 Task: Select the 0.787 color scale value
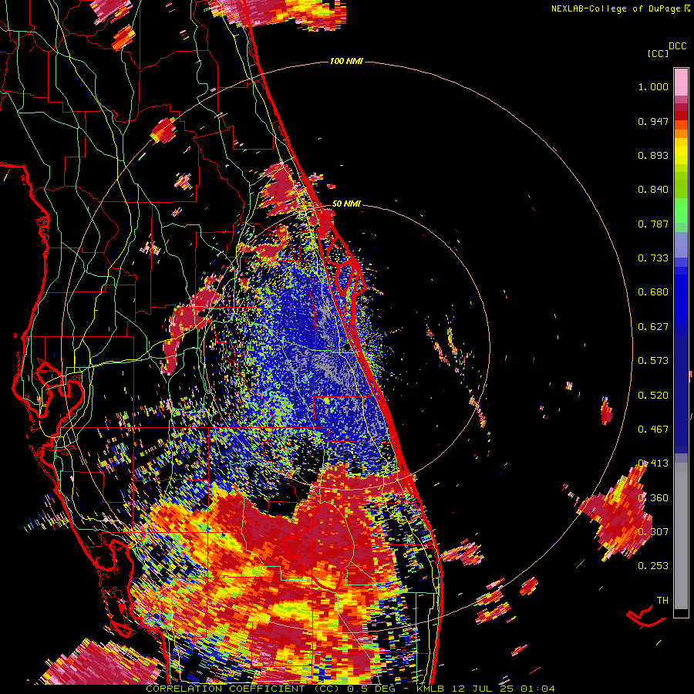(x=653, y=224)
